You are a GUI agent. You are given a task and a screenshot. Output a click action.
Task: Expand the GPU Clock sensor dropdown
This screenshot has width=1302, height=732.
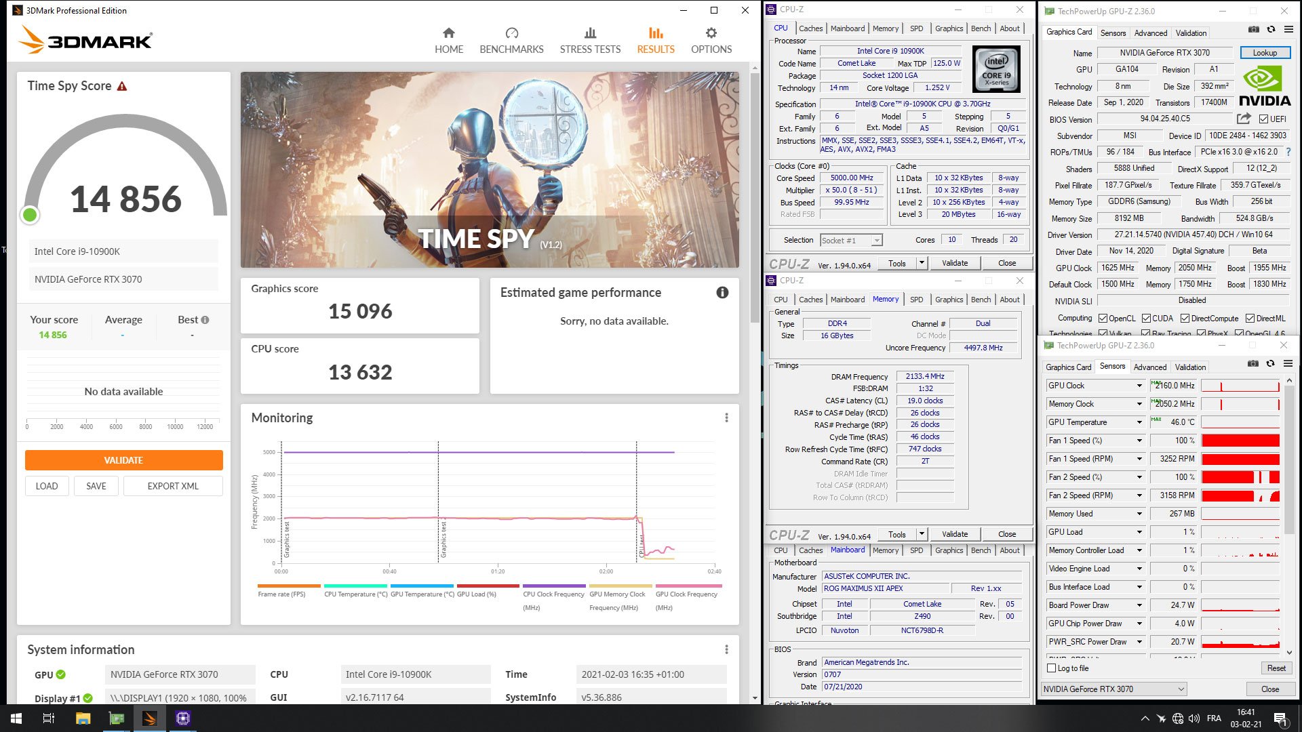pyautogui.click(x=1139, y=386)
